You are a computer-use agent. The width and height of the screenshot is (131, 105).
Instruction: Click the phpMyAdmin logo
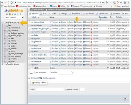click(14, 11)
